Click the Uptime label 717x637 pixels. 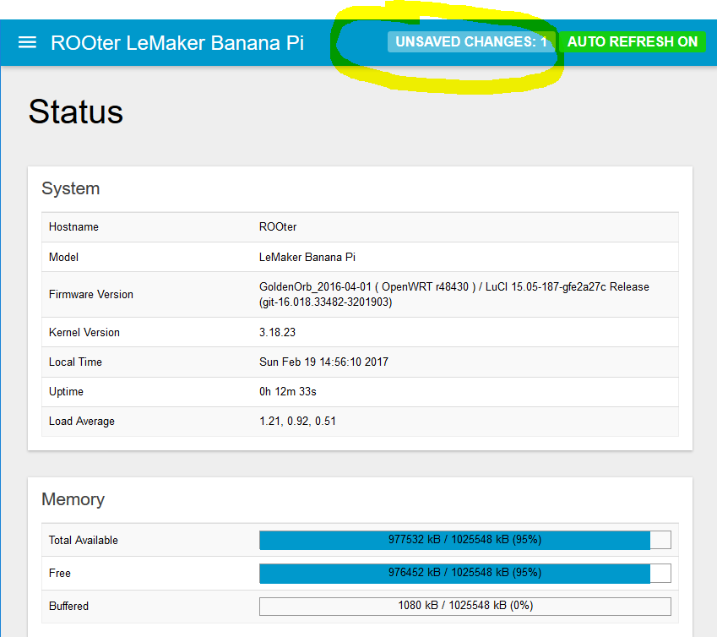pos(67,392)
